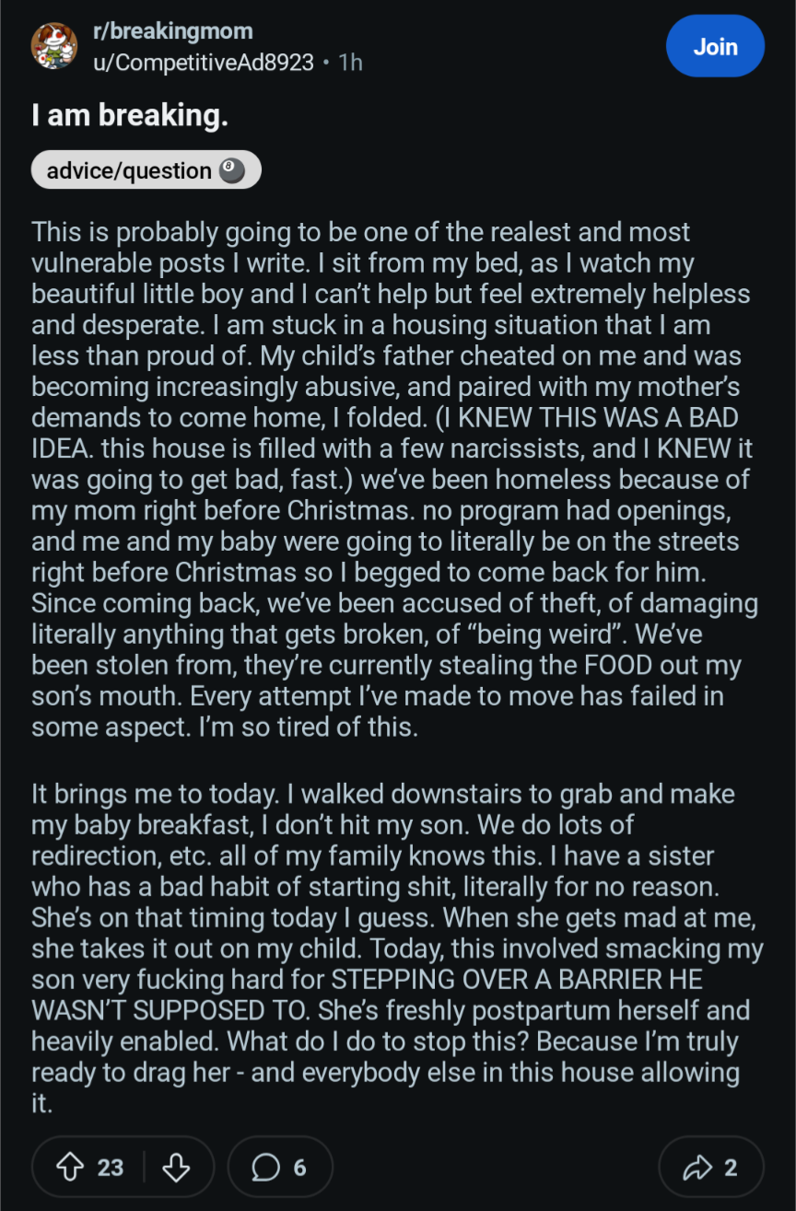Screen dimensions: 796x1211
Task: Tap the paragraph starting 'It brings me to today'
Action: tap(398, 949)
